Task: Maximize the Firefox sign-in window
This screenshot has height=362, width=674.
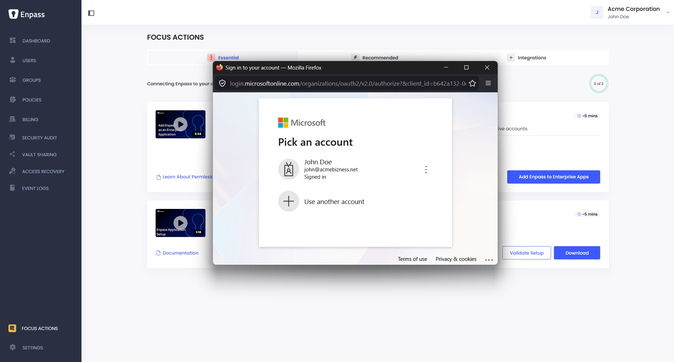Action: [466, 67]
